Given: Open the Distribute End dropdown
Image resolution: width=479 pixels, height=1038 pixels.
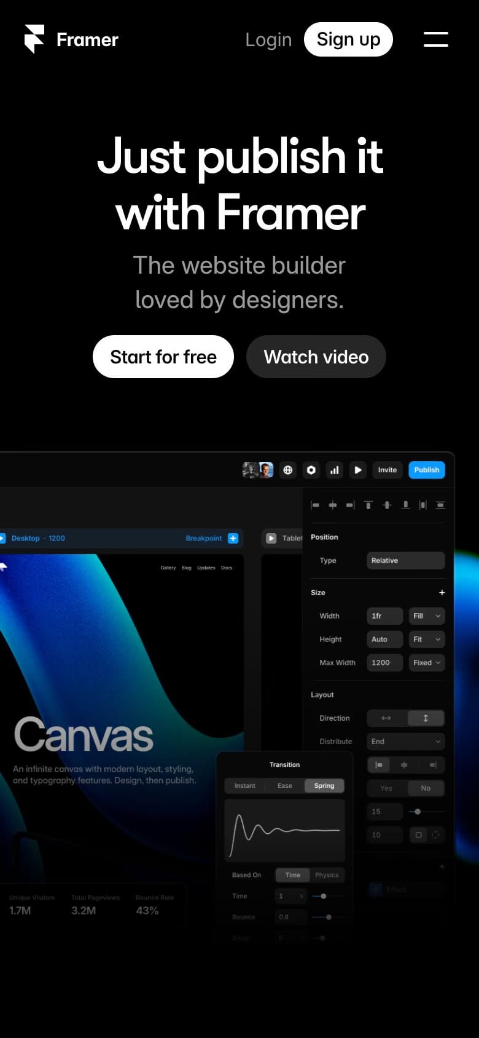Looking at the screenshot, I should [406, 742].
